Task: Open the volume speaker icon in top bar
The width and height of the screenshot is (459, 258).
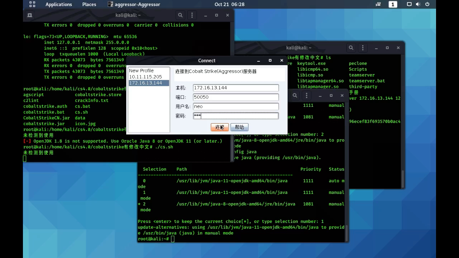Action: (x=418, y=4)
